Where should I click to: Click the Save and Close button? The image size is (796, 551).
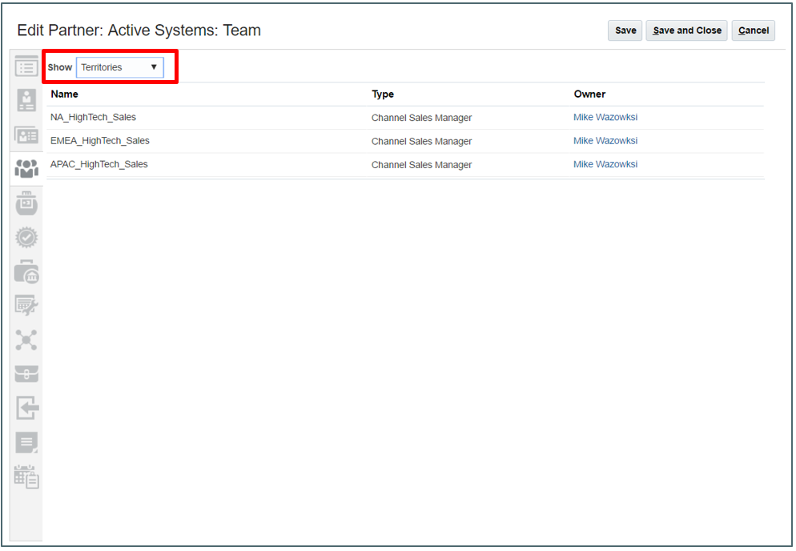point(687,30)
